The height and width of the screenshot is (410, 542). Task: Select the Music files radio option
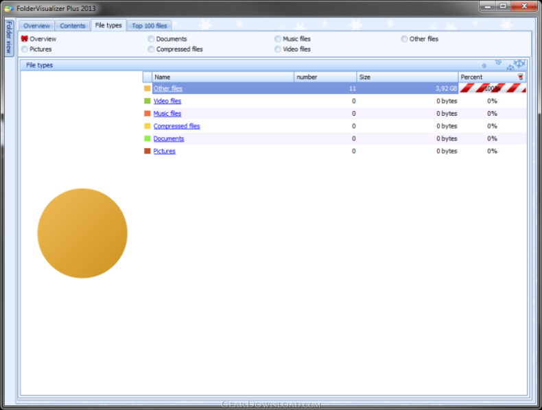(293, 38)
